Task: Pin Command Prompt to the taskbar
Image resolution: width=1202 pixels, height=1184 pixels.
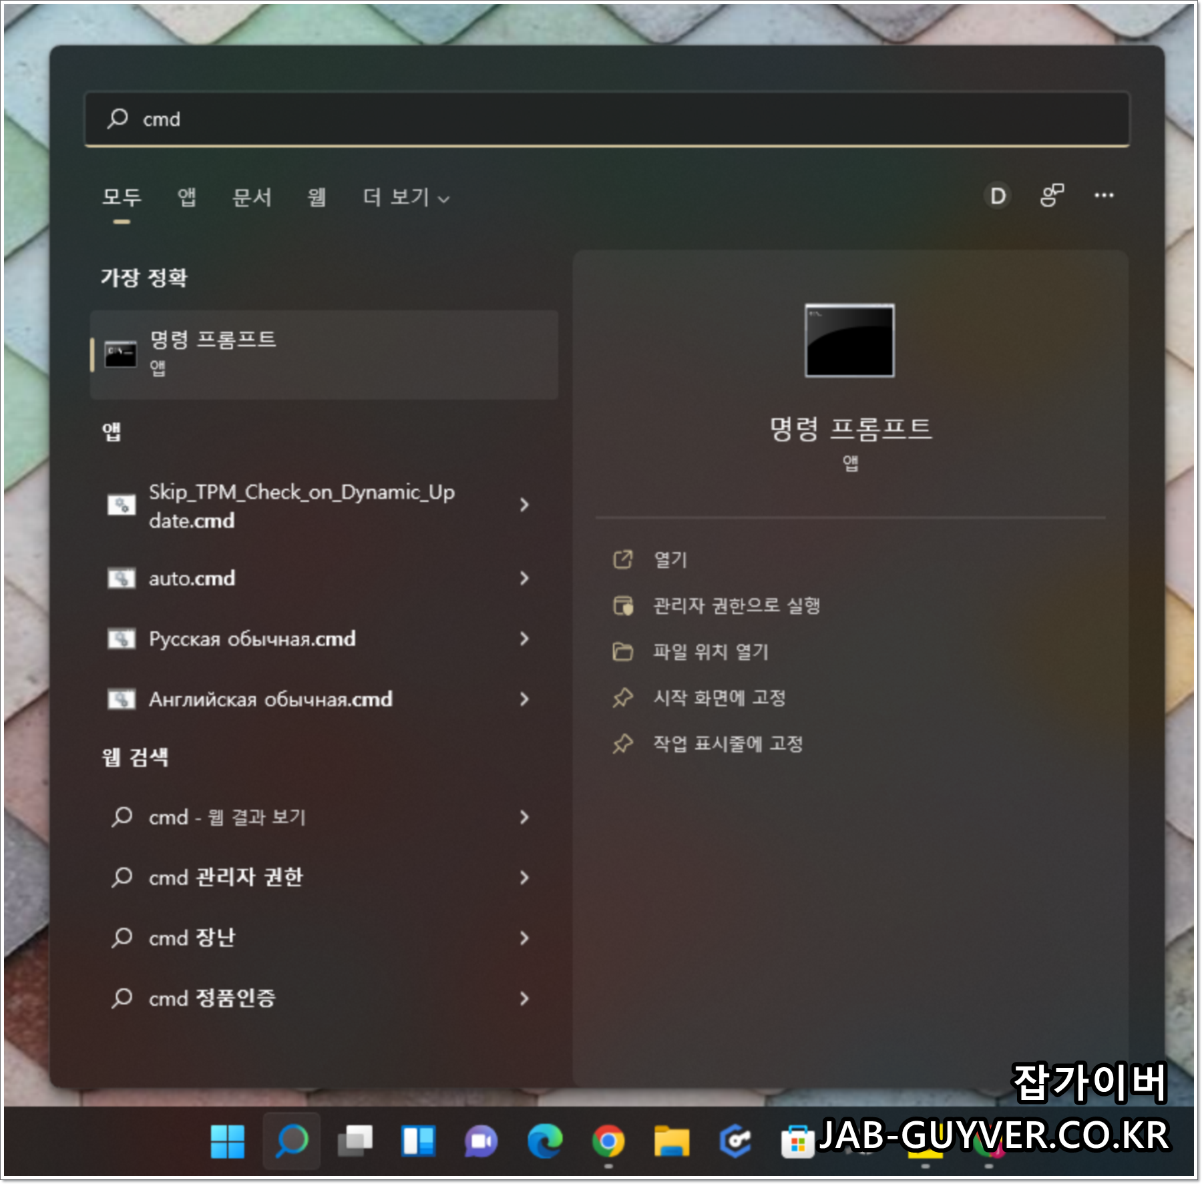Action: [729, 745]
